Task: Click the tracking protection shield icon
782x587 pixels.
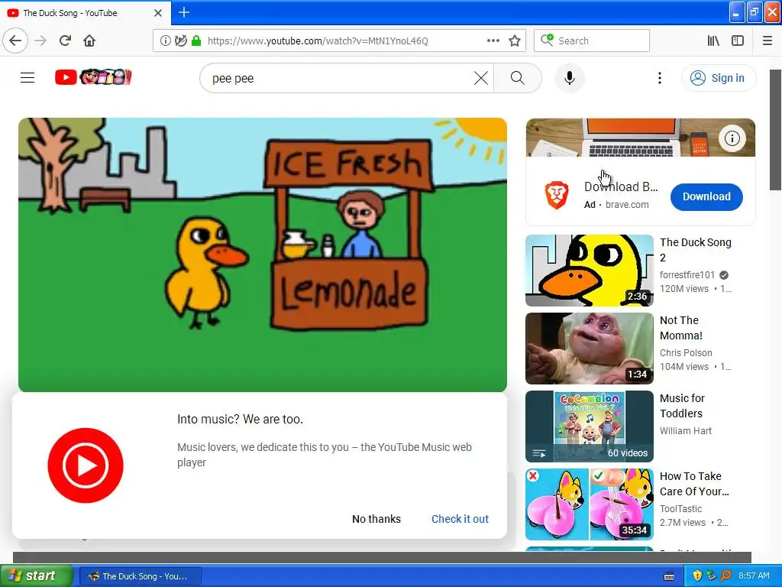Action: pyautogui.click(x=180, y=41)
